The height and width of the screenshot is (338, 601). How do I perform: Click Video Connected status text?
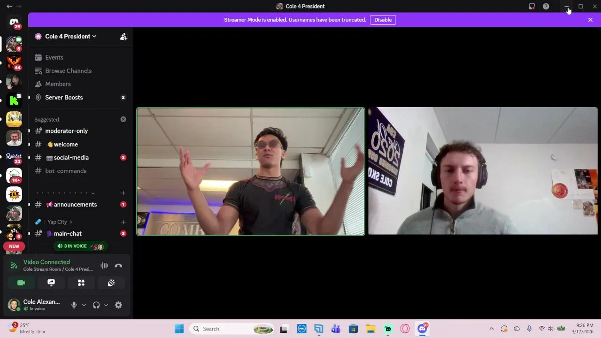(46, 262)
